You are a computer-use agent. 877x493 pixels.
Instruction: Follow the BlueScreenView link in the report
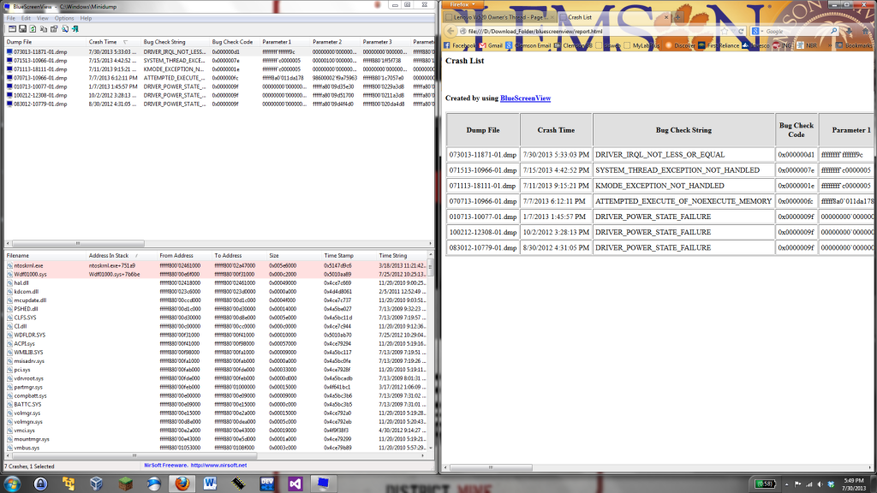click(525, 98)
